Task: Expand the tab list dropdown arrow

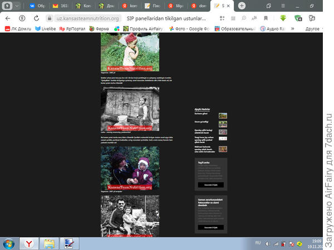Action: (19, 6)
